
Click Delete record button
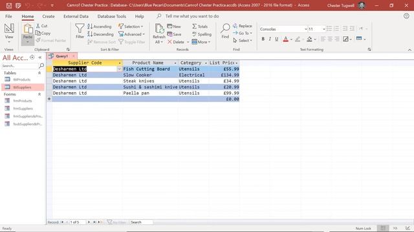tap(175, 42)
